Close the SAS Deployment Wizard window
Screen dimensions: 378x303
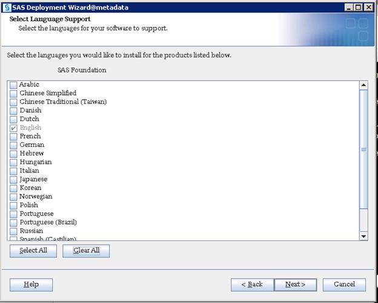[x=368, y=7]
